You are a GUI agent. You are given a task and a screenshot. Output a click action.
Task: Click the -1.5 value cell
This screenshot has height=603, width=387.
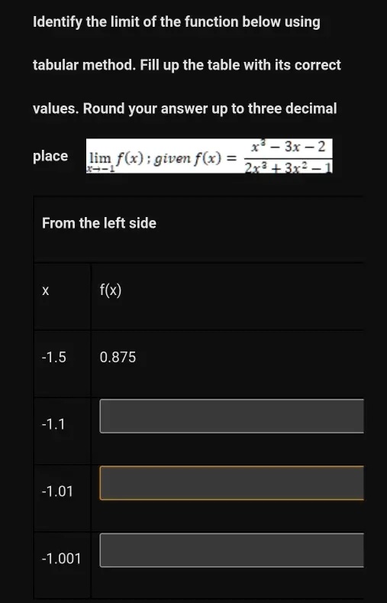click(62, 364)
